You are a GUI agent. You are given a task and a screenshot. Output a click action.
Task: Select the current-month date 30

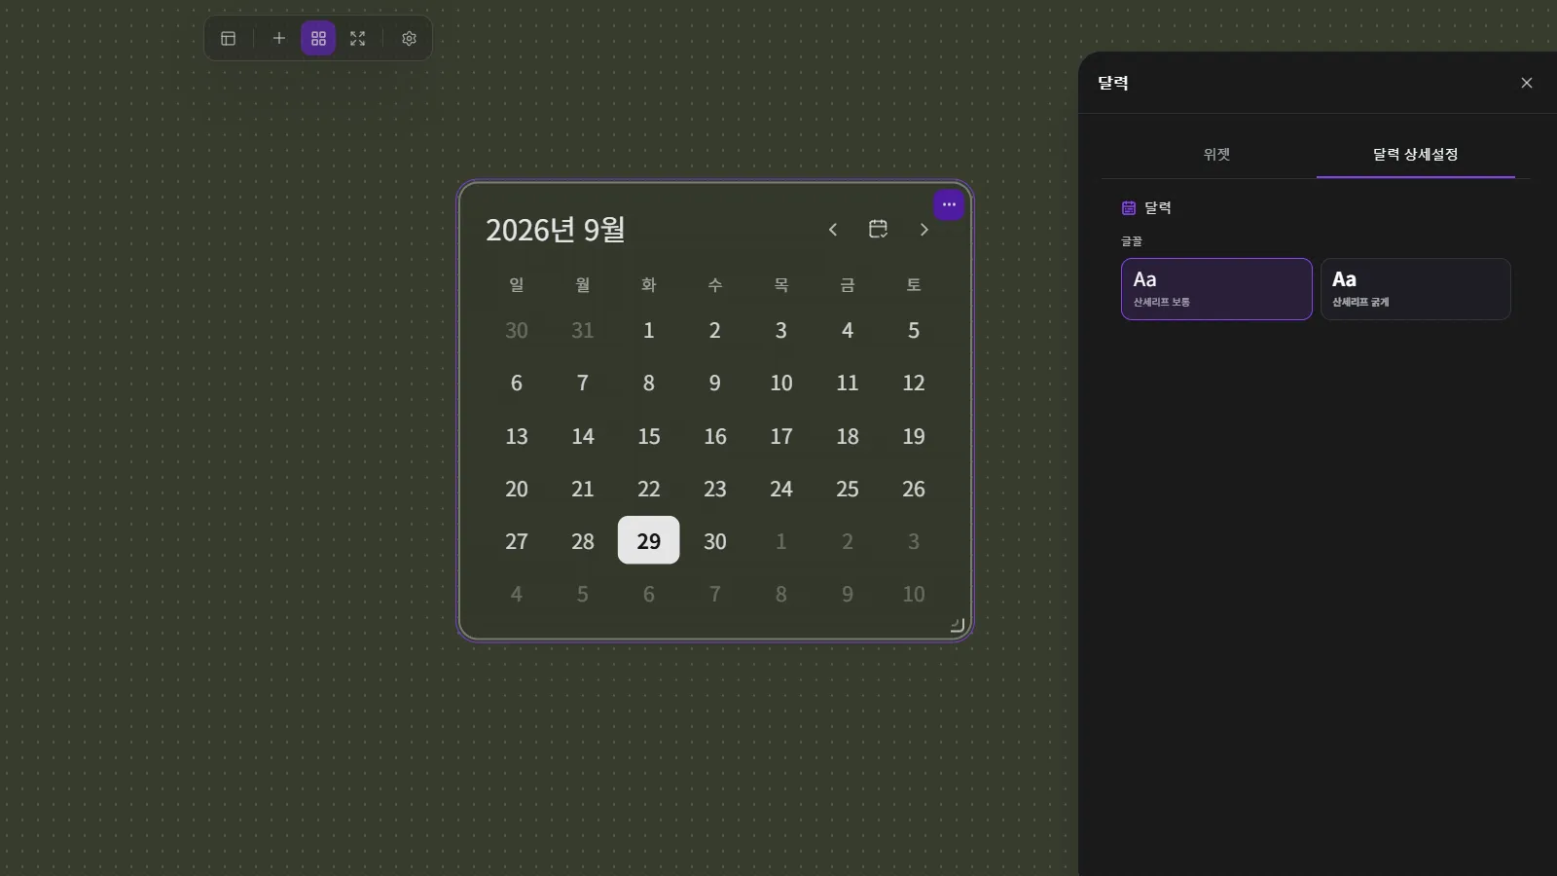point(715,541)
